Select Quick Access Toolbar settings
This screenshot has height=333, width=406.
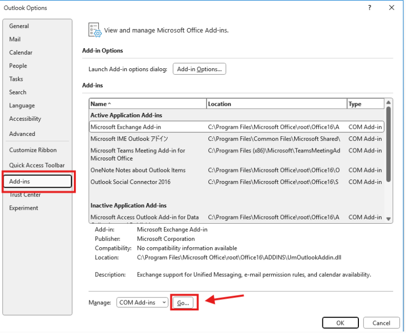(x=37, y=165)
